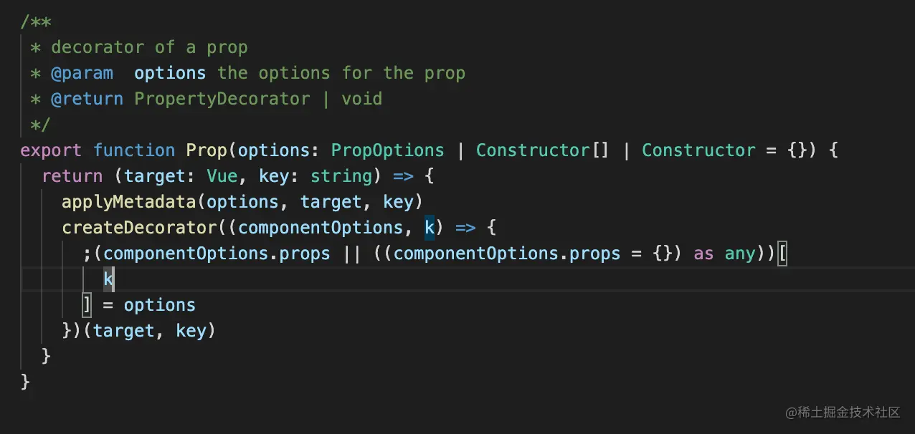Click the k parameter after componentOptions
Viewport: 915px width, 434px height.
pyautogui.click(x=430, y=228)
